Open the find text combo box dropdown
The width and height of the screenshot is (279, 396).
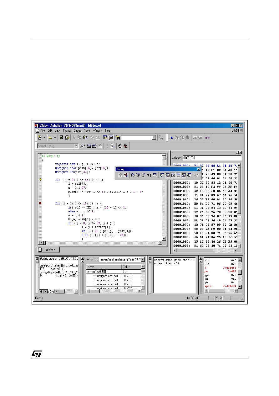154,137
